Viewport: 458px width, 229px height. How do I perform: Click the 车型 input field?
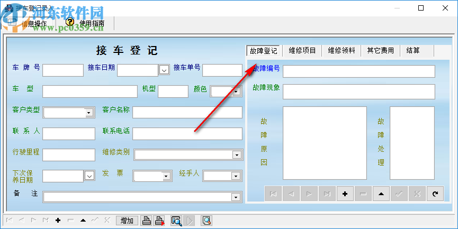click(x=90, y=91)
